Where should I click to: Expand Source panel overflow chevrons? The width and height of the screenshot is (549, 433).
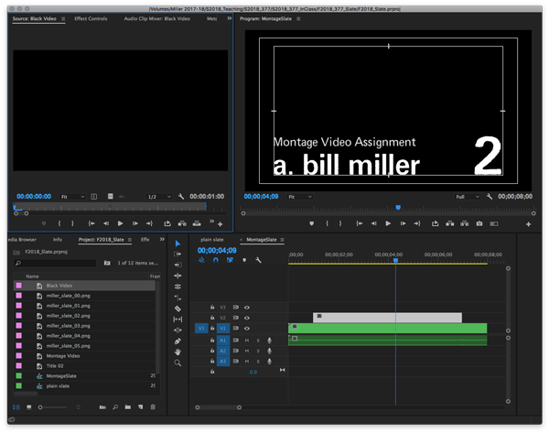230,18
